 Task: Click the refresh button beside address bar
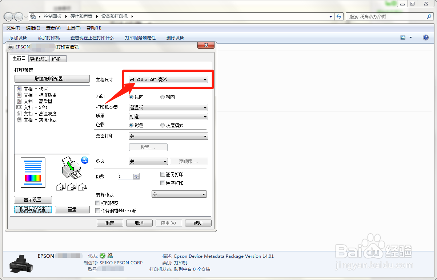339,16
